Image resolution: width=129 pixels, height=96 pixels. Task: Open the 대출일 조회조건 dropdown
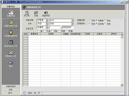pyautogui.click(x=47, y=27)
